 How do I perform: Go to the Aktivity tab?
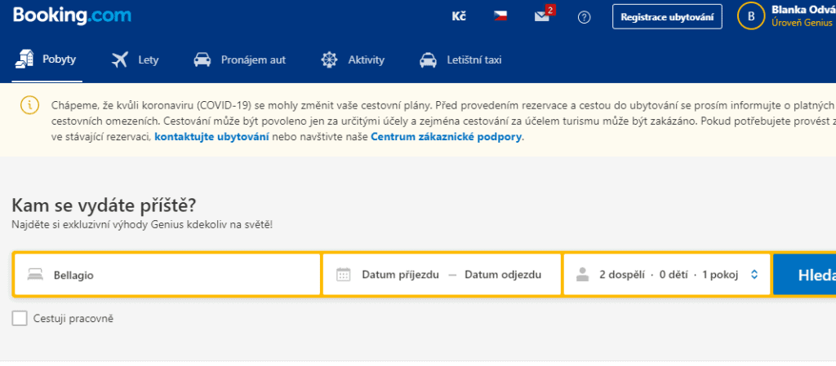353,60
